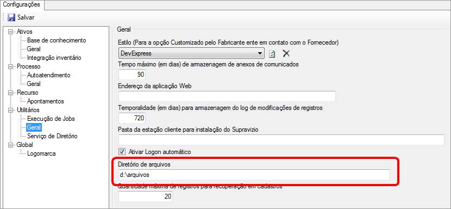Click the Diretório de arquivos field
The width and height of the screenshot is (451, 209).
(254, 175)
